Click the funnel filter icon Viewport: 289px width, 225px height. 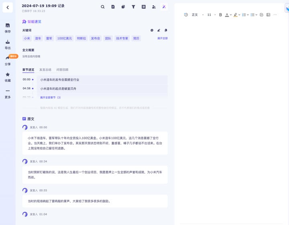(x=133, y=7)
